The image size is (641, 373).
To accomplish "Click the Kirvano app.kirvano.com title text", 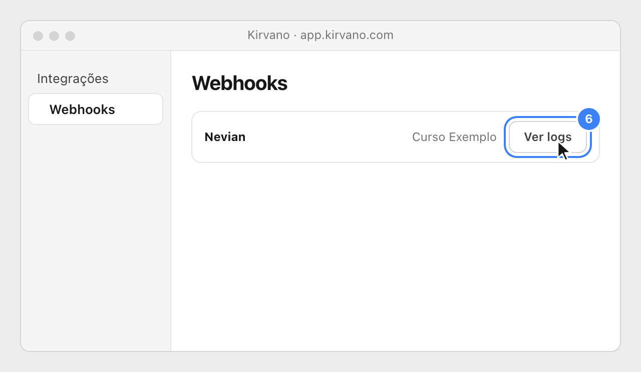I will 320,35.
